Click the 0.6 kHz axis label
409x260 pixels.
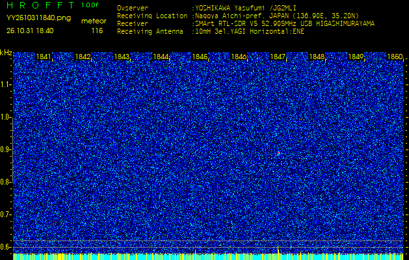5,247
